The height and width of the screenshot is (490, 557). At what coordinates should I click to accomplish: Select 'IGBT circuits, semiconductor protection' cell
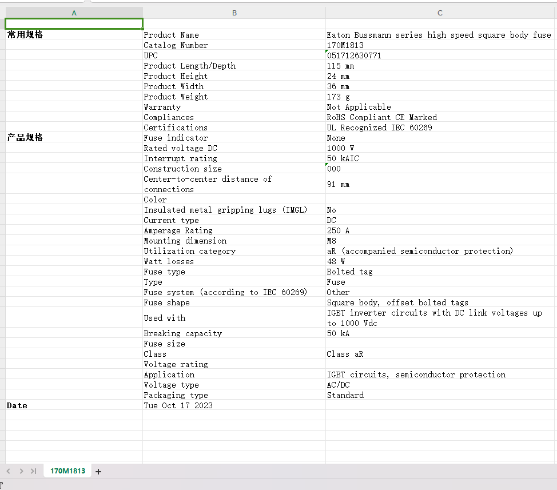(440, 375)
